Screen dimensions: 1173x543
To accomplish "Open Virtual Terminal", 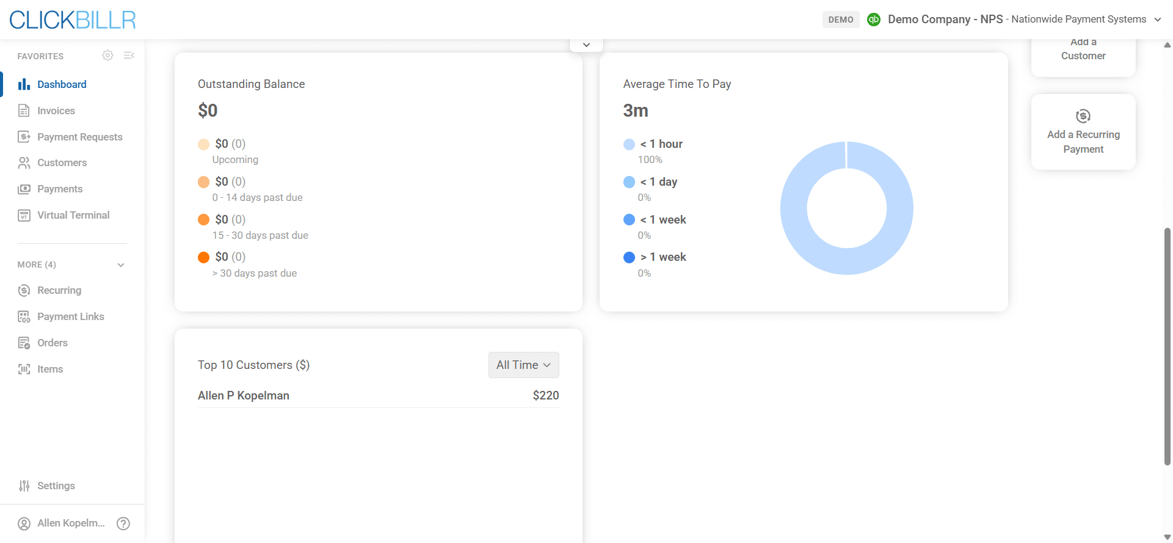I will click(x=72, y=216).
